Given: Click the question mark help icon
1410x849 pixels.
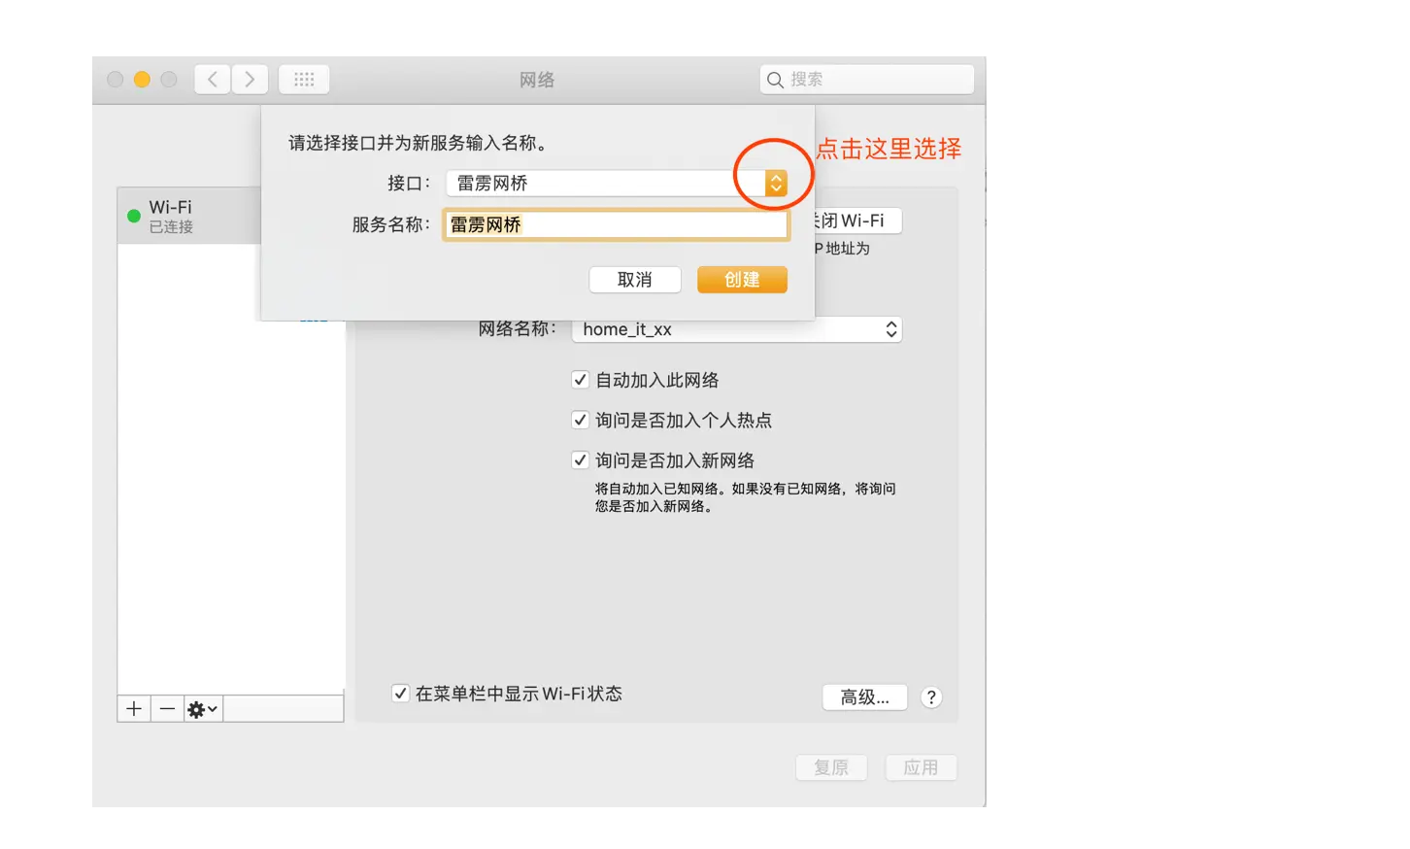Looking at the screenshot, I should 930,696.
